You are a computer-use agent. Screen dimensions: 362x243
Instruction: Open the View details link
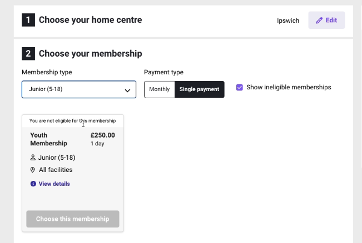[54, 184]
